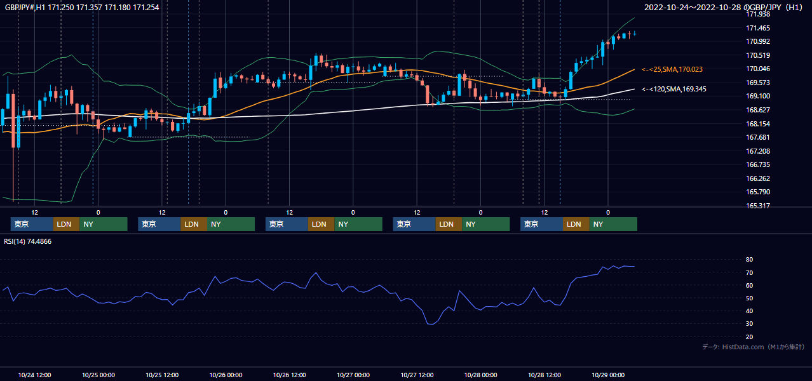The image size is (812, 381).
Task: Click price axis value 166.735
Action: [758, 165]
